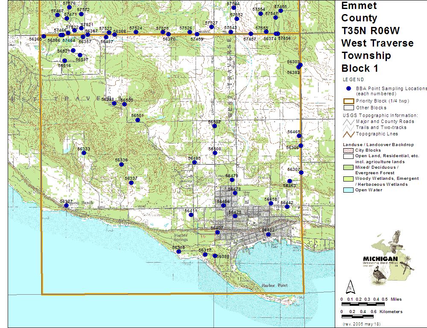This screenshot has width=427, height=328.
Task: Click the Priority Block legend box
Action: click(348, 101)
